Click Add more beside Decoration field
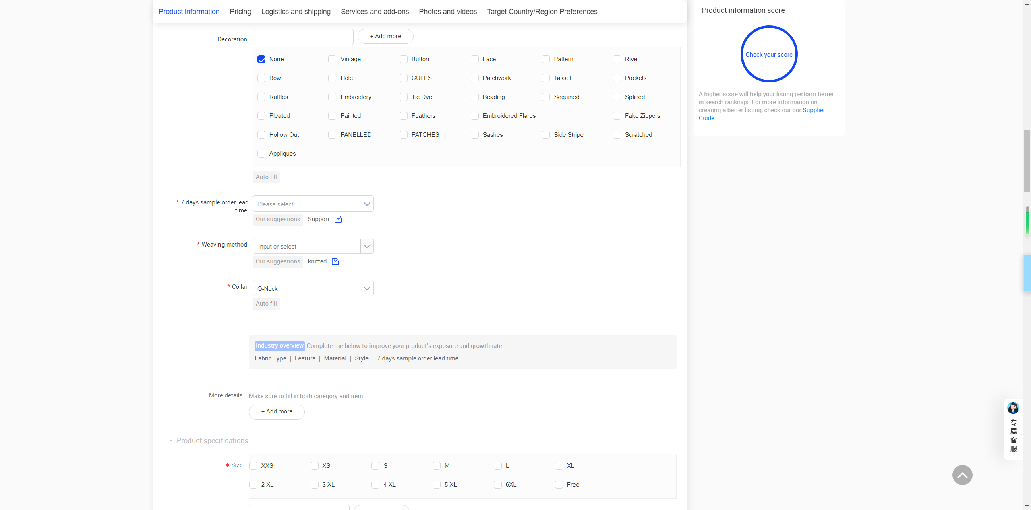The width and height of the screenshot is (1031, 510). coord(385,36)
